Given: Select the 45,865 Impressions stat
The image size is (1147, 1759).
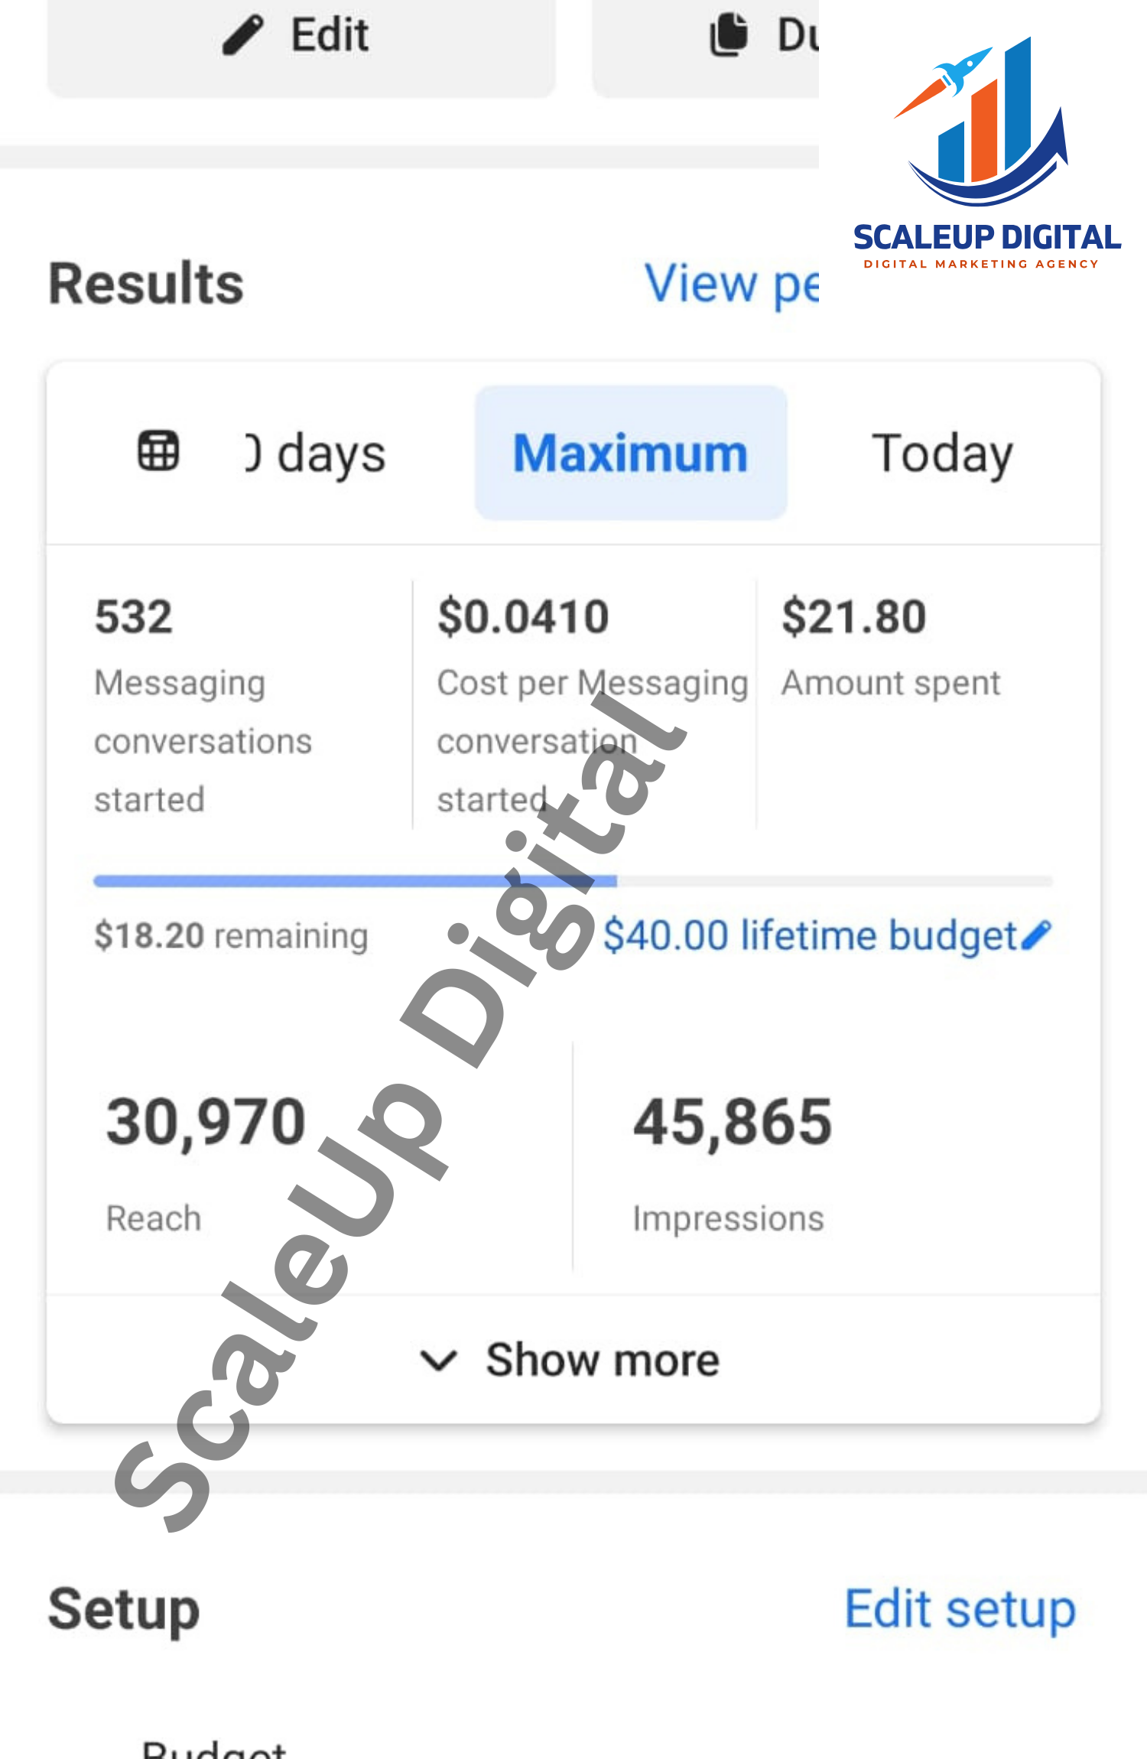Looking at the screenshot, I should point(732,1122).
